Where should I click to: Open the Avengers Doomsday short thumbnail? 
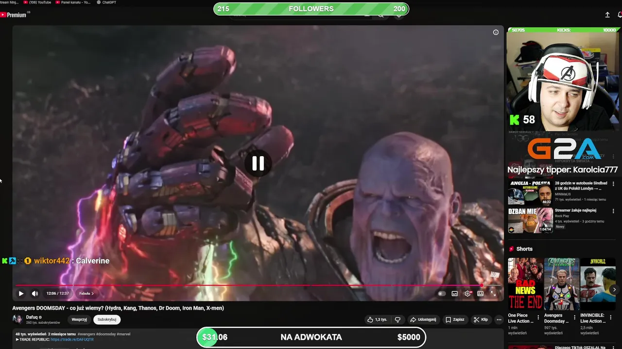[x=562, y=284]
